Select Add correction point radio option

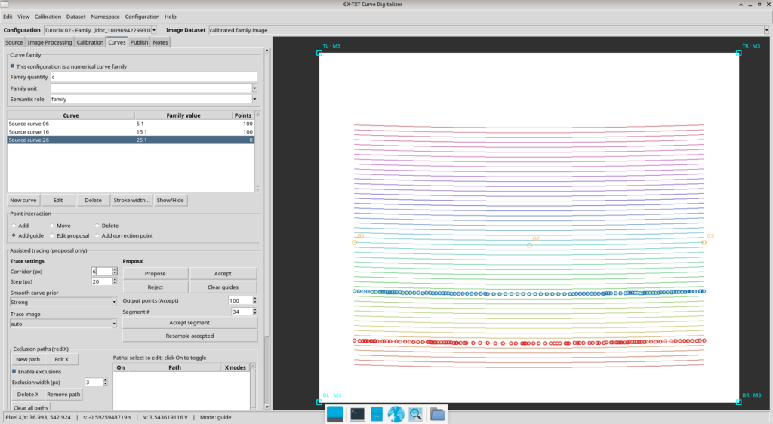pos(97,235)
